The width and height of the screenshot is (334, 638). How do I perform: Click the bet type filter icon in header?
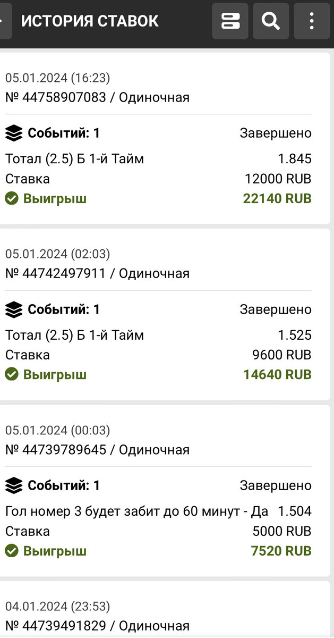[x=230, y=21]
